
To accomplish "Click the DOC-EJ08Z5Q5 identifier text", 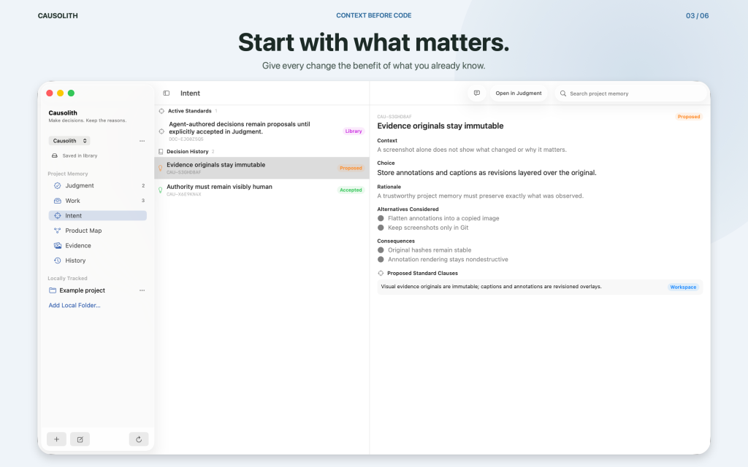I will (x=186, y=139).
